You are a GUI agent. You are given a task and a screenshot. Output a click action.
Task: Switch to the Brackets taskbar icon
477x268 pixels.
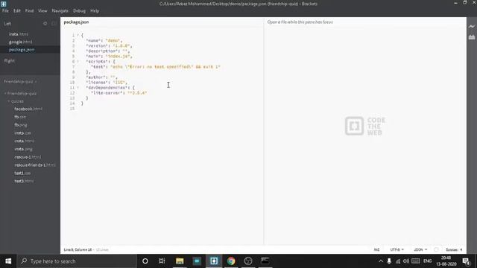coord(214,261)
